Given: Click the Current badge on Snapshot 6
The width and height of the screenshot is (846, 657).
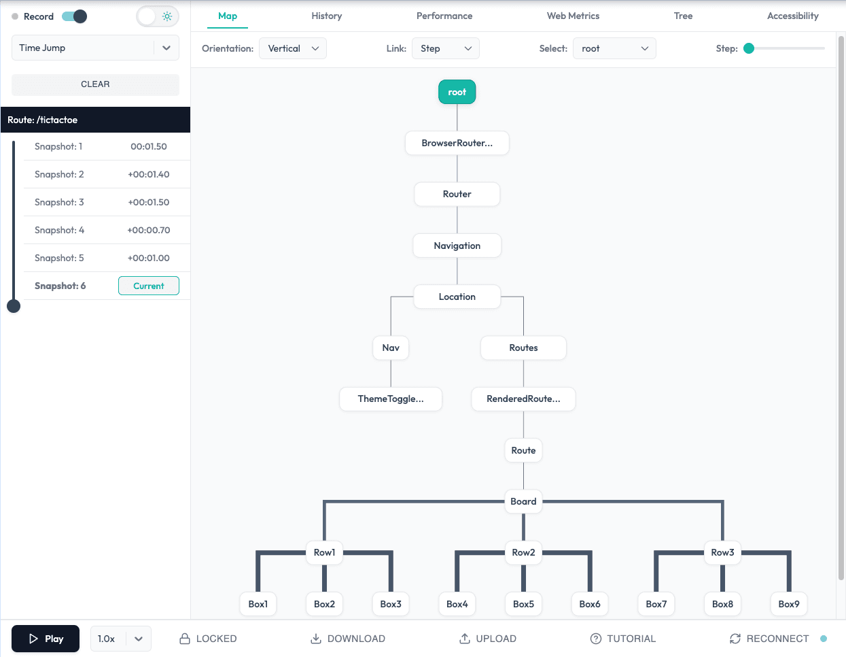Looking at the screenshot, I should (148, 286).
